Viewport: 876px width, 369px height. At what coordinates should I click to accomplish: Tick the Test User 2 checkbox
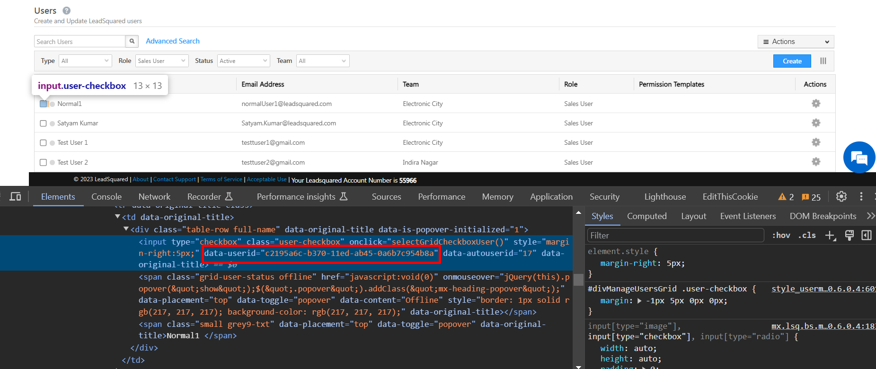[43, 163]
